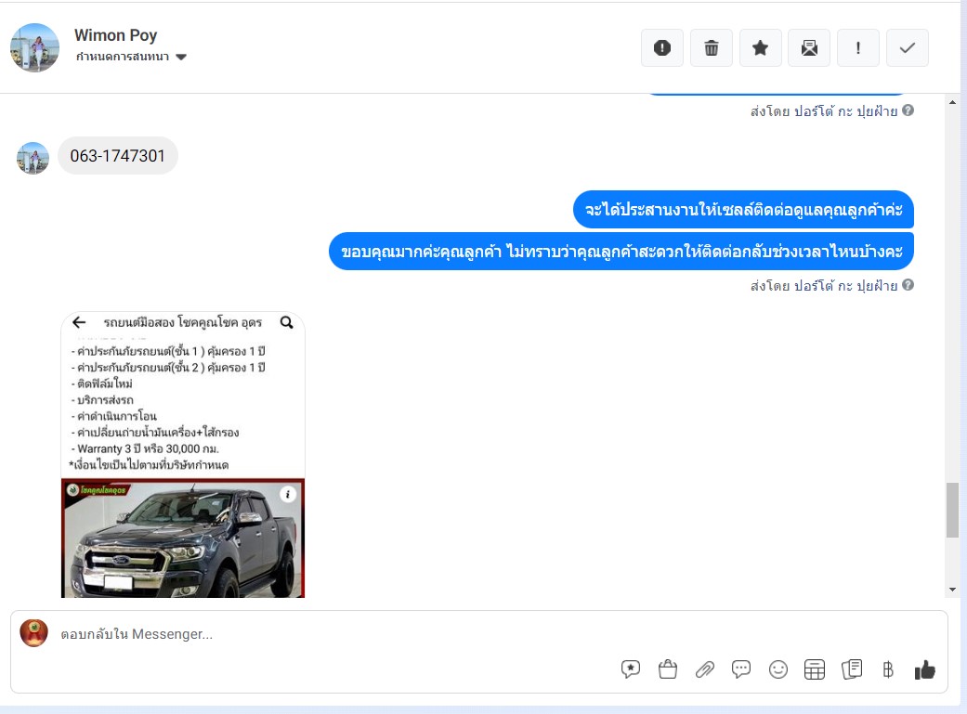Open saved replies with starred bubble icon
Viewport: 967px width, 714px height.
(631, 669)
